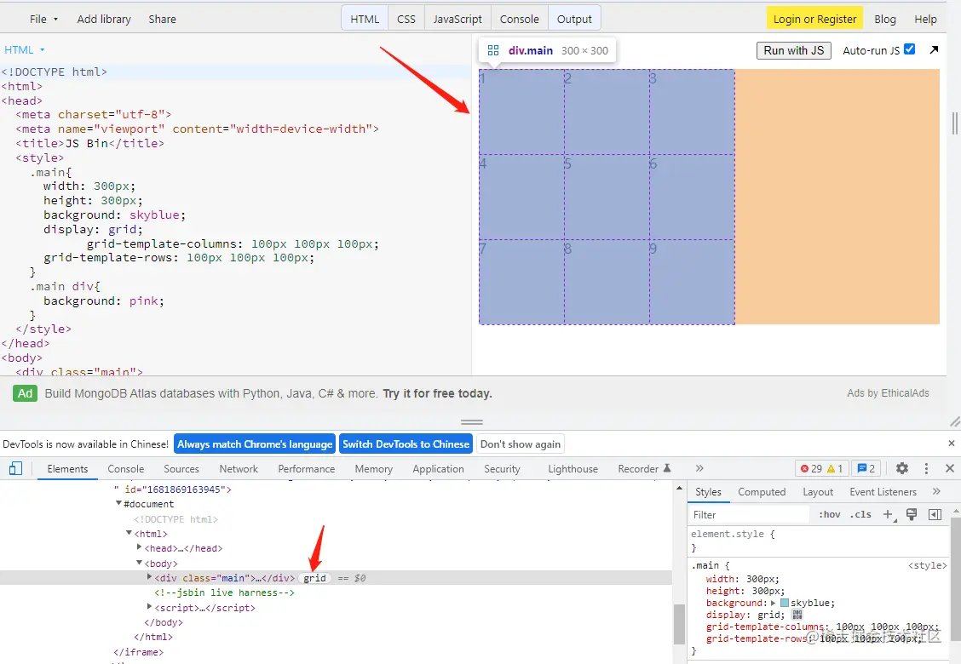Click Run with JS button
This screenshot has width=961, height=664.
pos(794,50)
